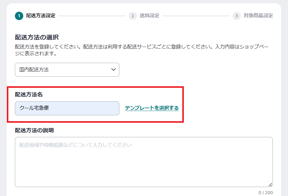
Task: Click the progress line between steps 1 and 2
Action: 92,16
